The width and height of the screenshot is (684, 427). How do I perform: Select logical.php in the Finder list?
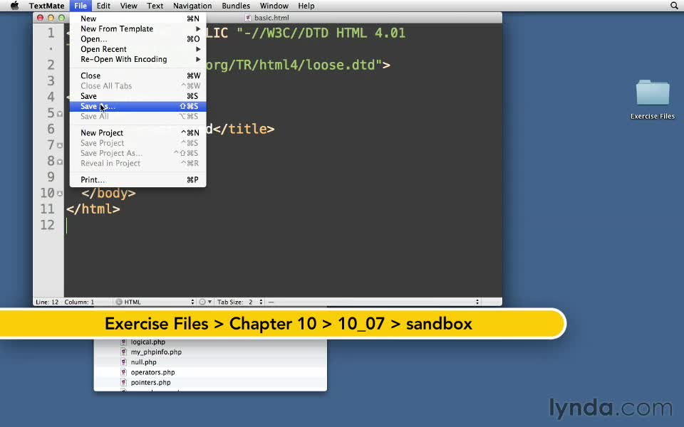pyautogui.click(x=148, y=342)
